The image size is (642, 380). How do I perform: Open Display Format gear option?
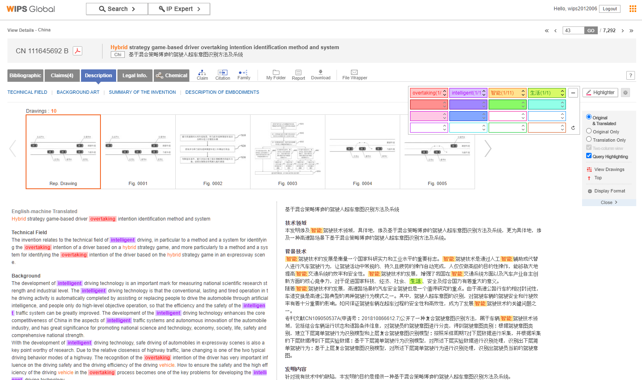pos(606,191)
